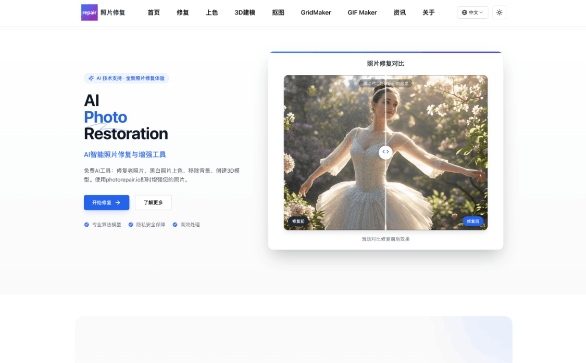
Task: Click the 修复后 label on the image
Action: coord(473,221)
